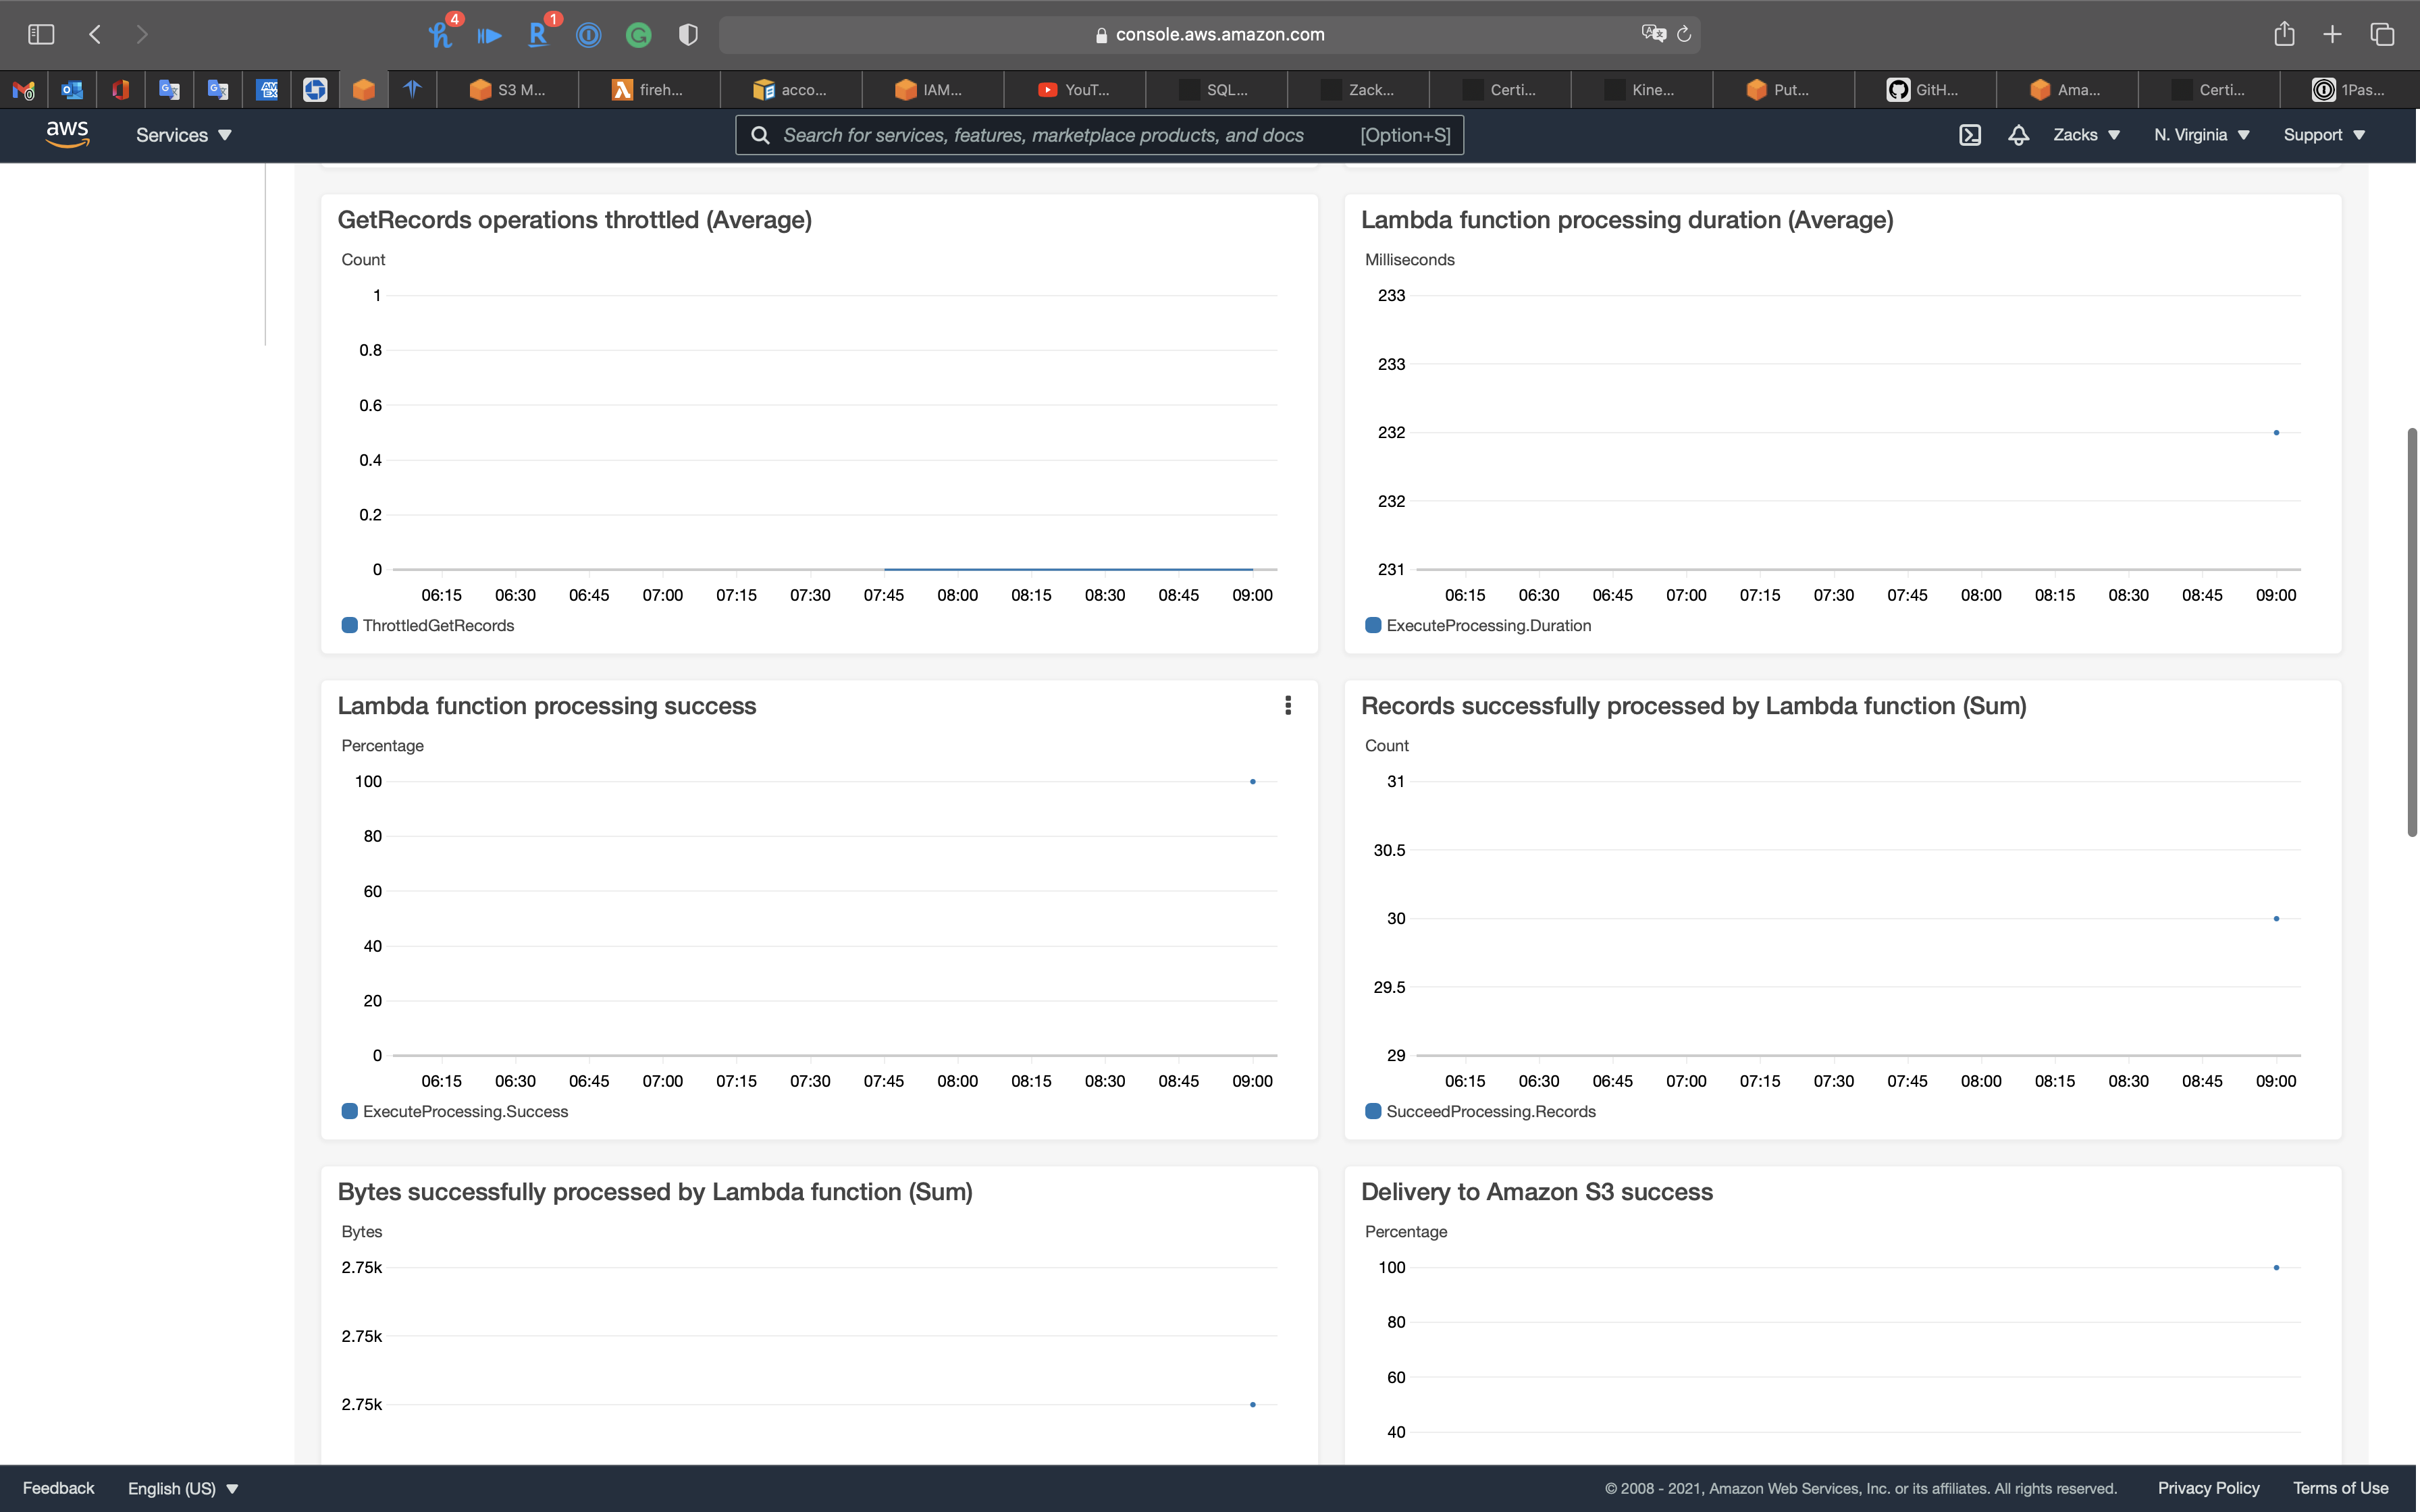Toggle the Safari sidebar icon
Image resolution: width=2420 pixels, height=1512 pixels.
click(x=41, y=35)
